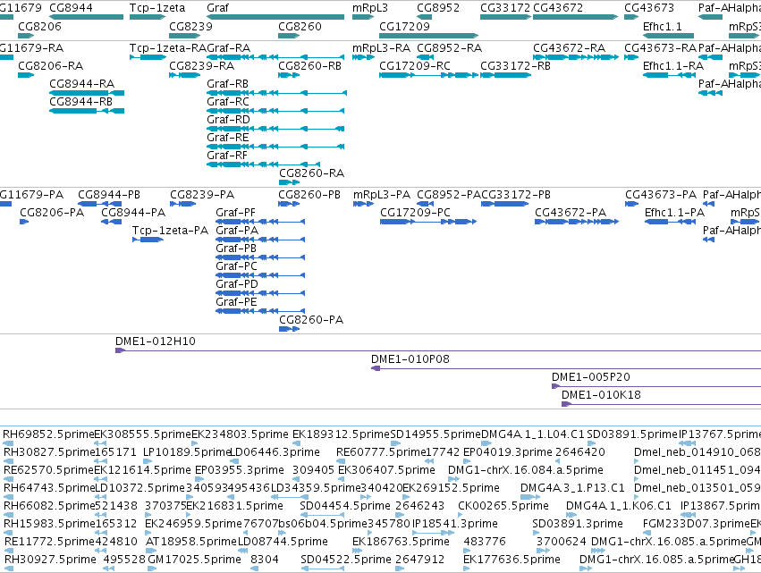Click the CG8239-PA protein label
The width and height of the screenshot is (761, 573).
(202, 195)
